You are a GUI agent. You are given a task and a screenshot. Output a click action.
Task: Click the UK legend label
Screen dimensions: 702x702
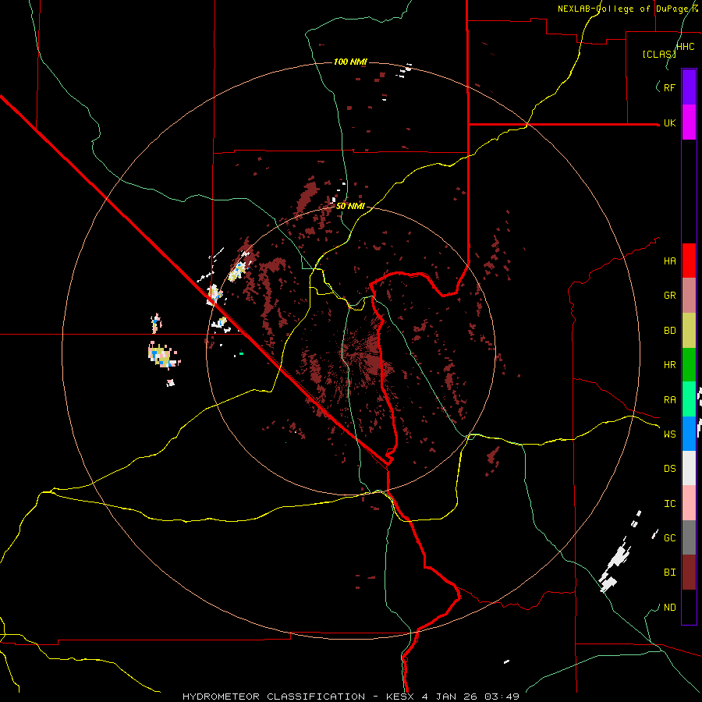click(x=669, y=123)
